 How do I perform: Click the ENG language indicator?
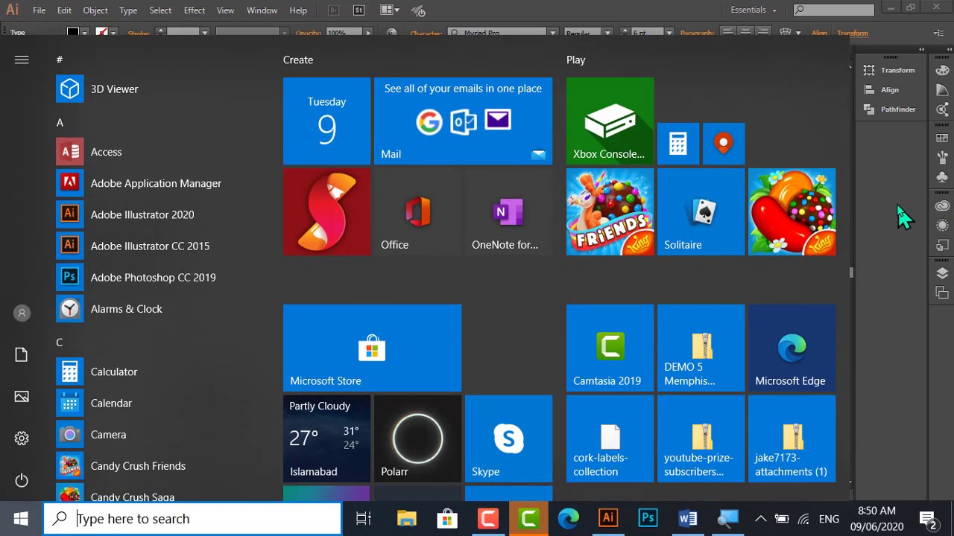(x=829, y=519)
